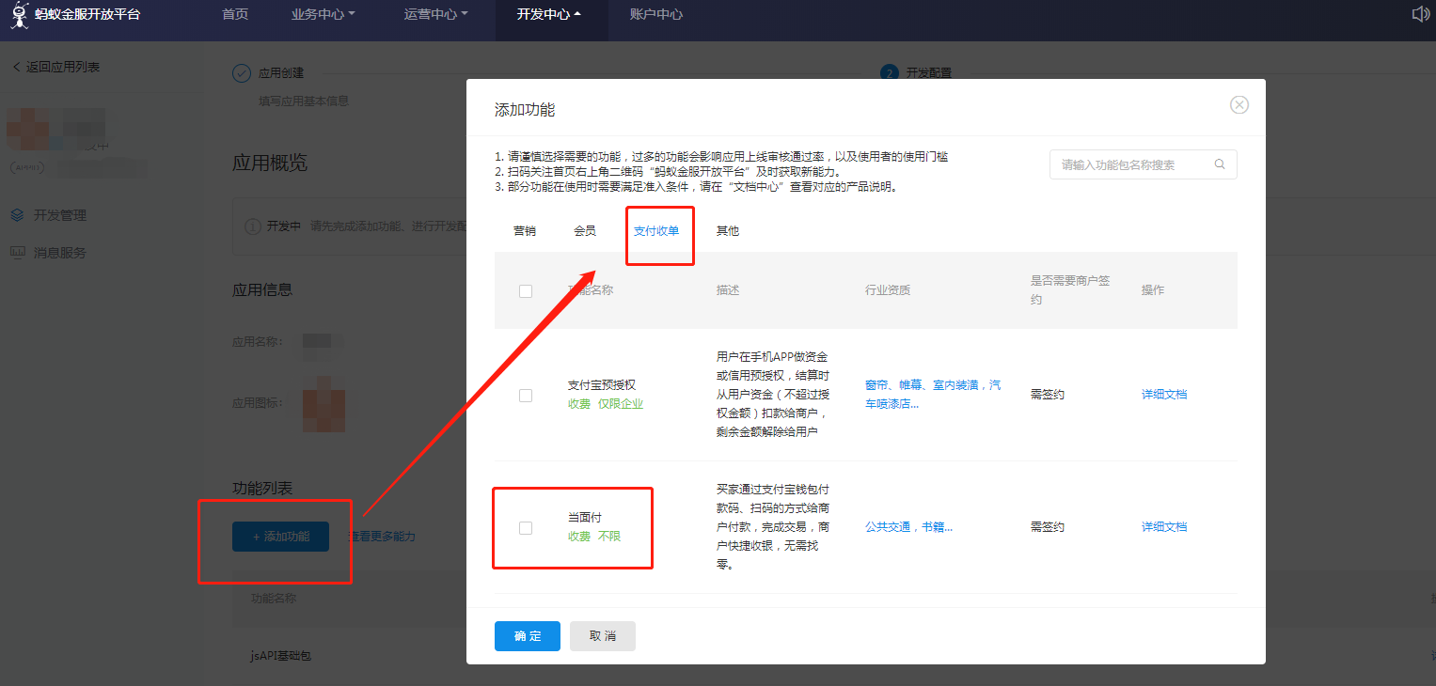1436x686 pixels.
Task: Click the 当面付 function name text
Action: 585,518
